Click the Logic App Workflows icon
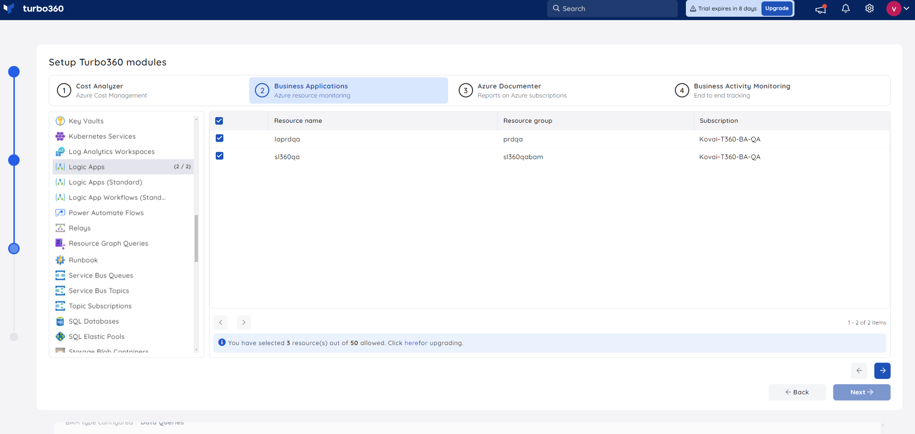The width and height of the screenshot is (915, 434). (x=60, y=197)
